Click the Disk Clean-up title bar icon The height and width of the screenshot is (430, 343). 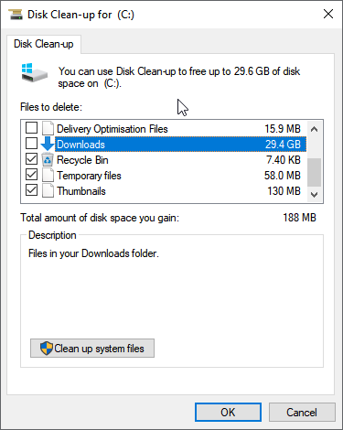click(16, 14)
